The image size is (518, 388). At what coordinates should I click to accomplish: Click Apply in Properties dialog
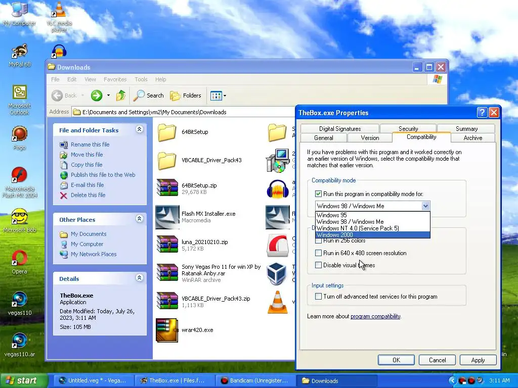(x=478, y=360)
